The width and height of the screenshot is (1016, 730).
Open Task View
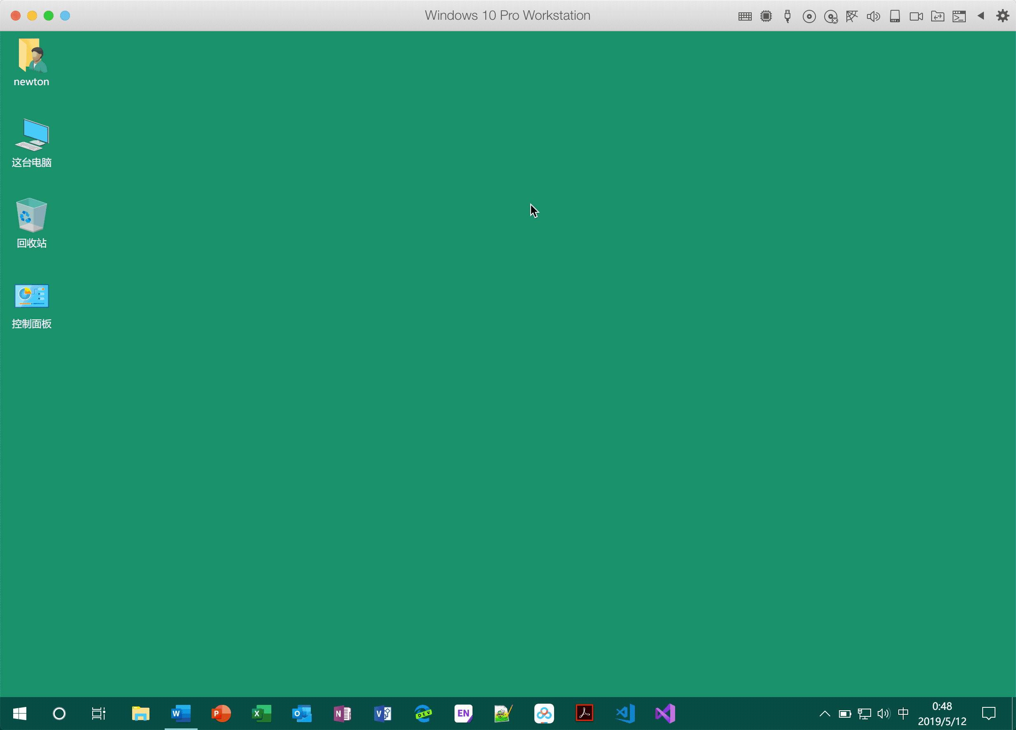(98, 714)
